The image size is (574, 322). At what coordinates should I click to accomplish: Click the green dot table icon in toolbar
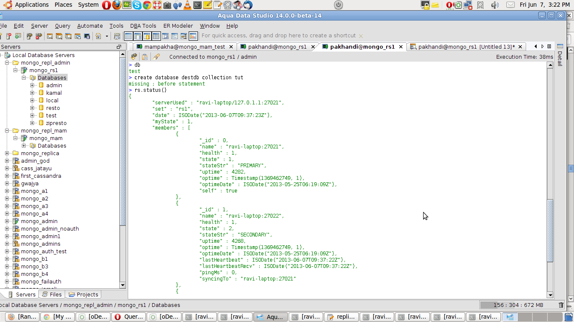coord(18,36)
